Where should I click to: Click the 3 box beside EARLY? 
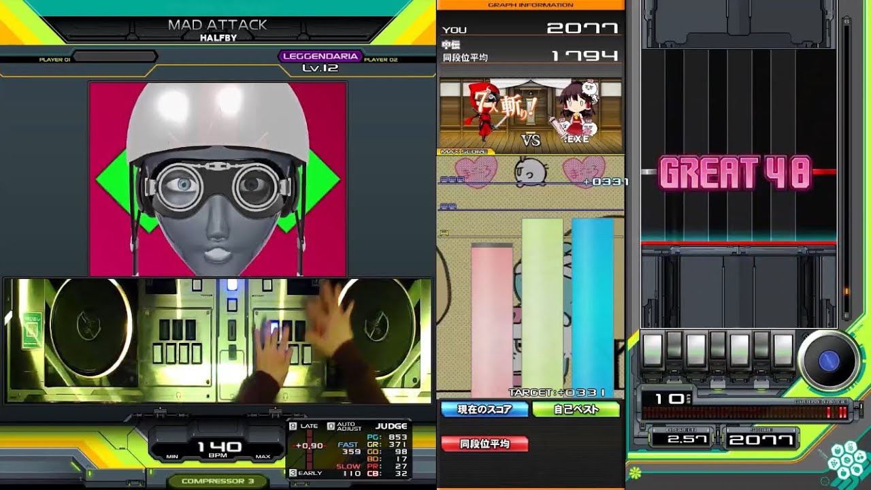coord(293,473)
